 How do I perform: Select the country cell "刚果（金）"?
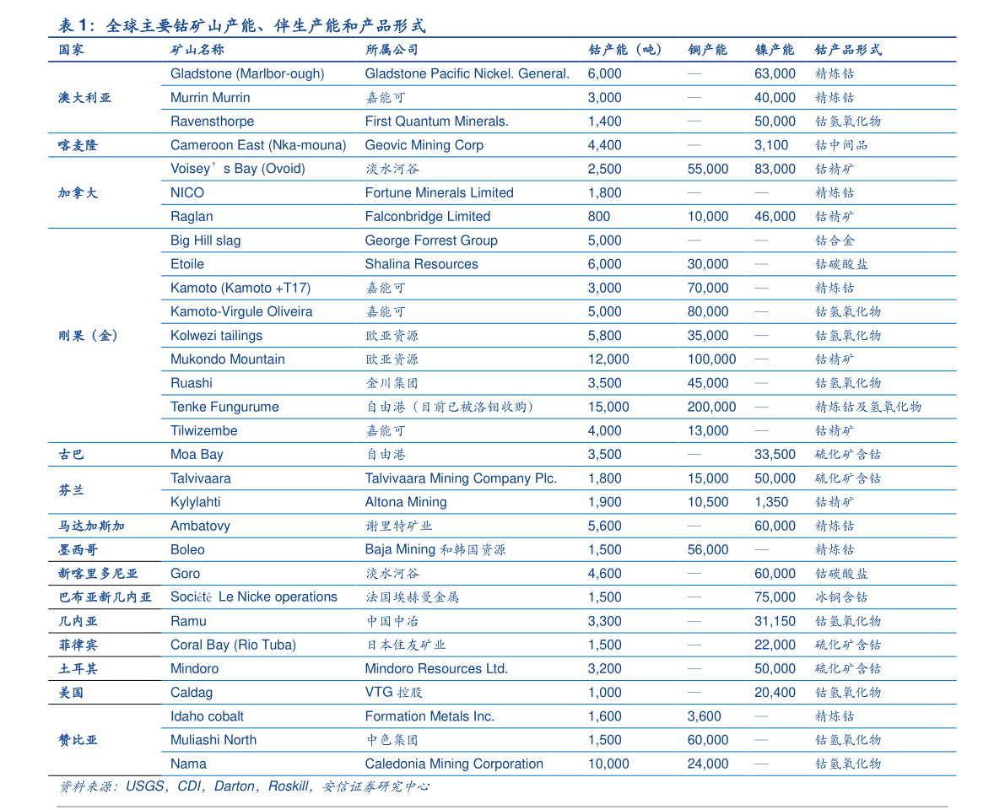[88, 336]
